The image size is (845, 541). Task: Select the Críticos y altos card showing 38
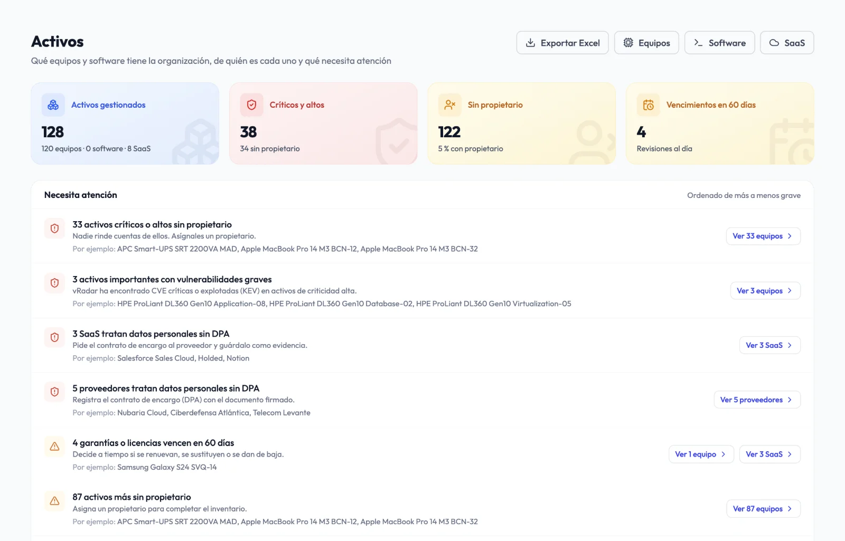tap(323, 124)
